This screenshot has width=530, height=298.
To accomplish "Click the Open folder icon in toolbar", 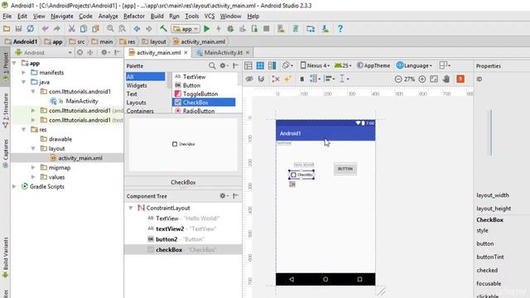I will click(x=7, y=29).
